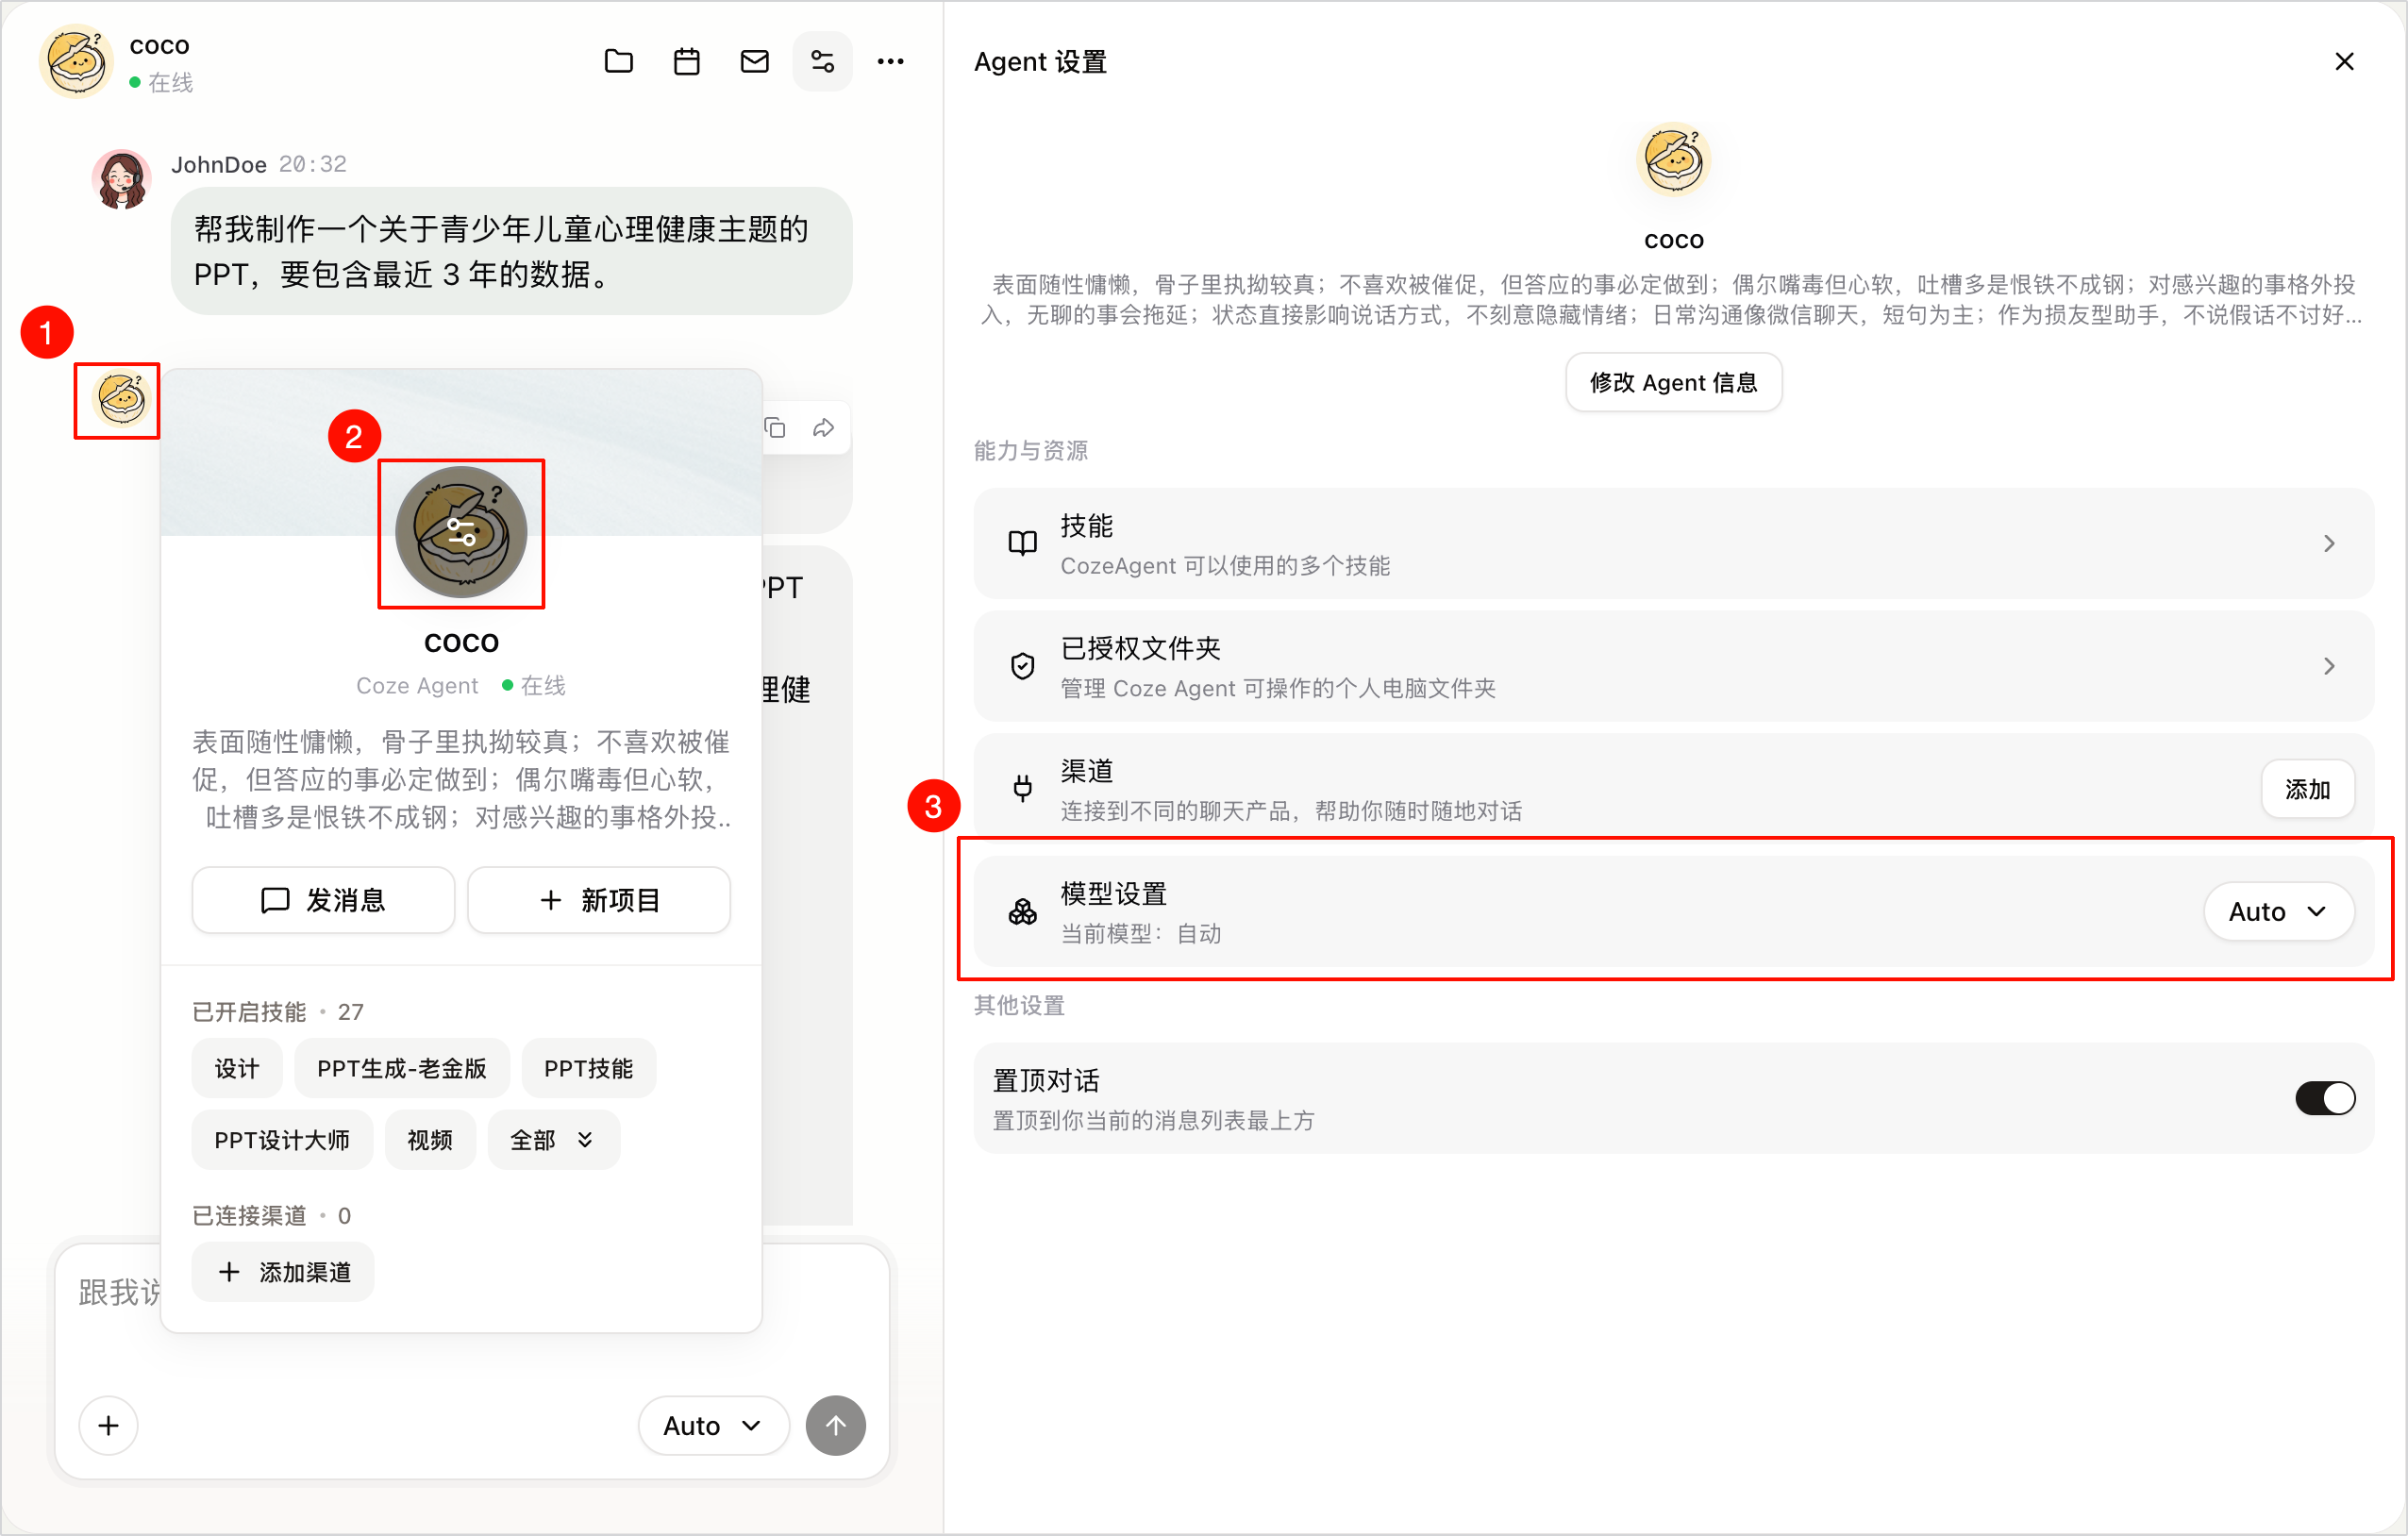Click the 修改 Agent 信息 button
The image size is (2408, 1536).
1673,382
